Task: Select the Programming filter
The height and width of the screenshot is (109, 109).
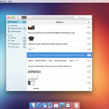Action: (16, 44)
